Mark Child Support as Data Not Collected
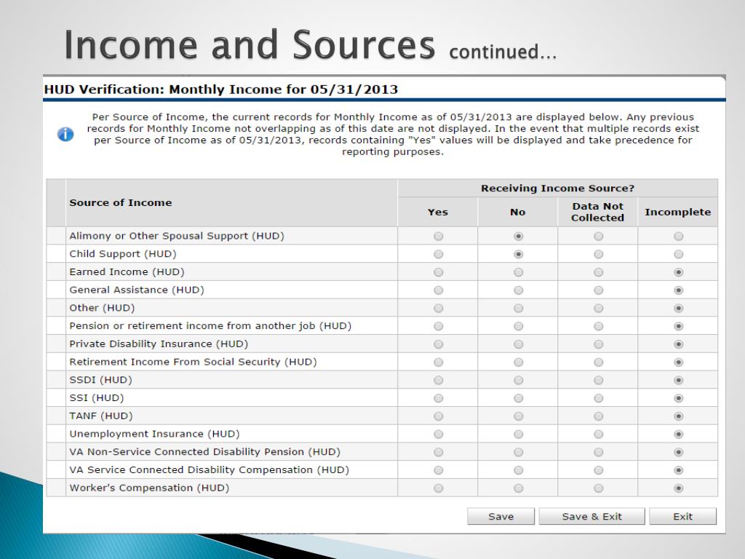 pyautogui.click(x=598, y=254)
